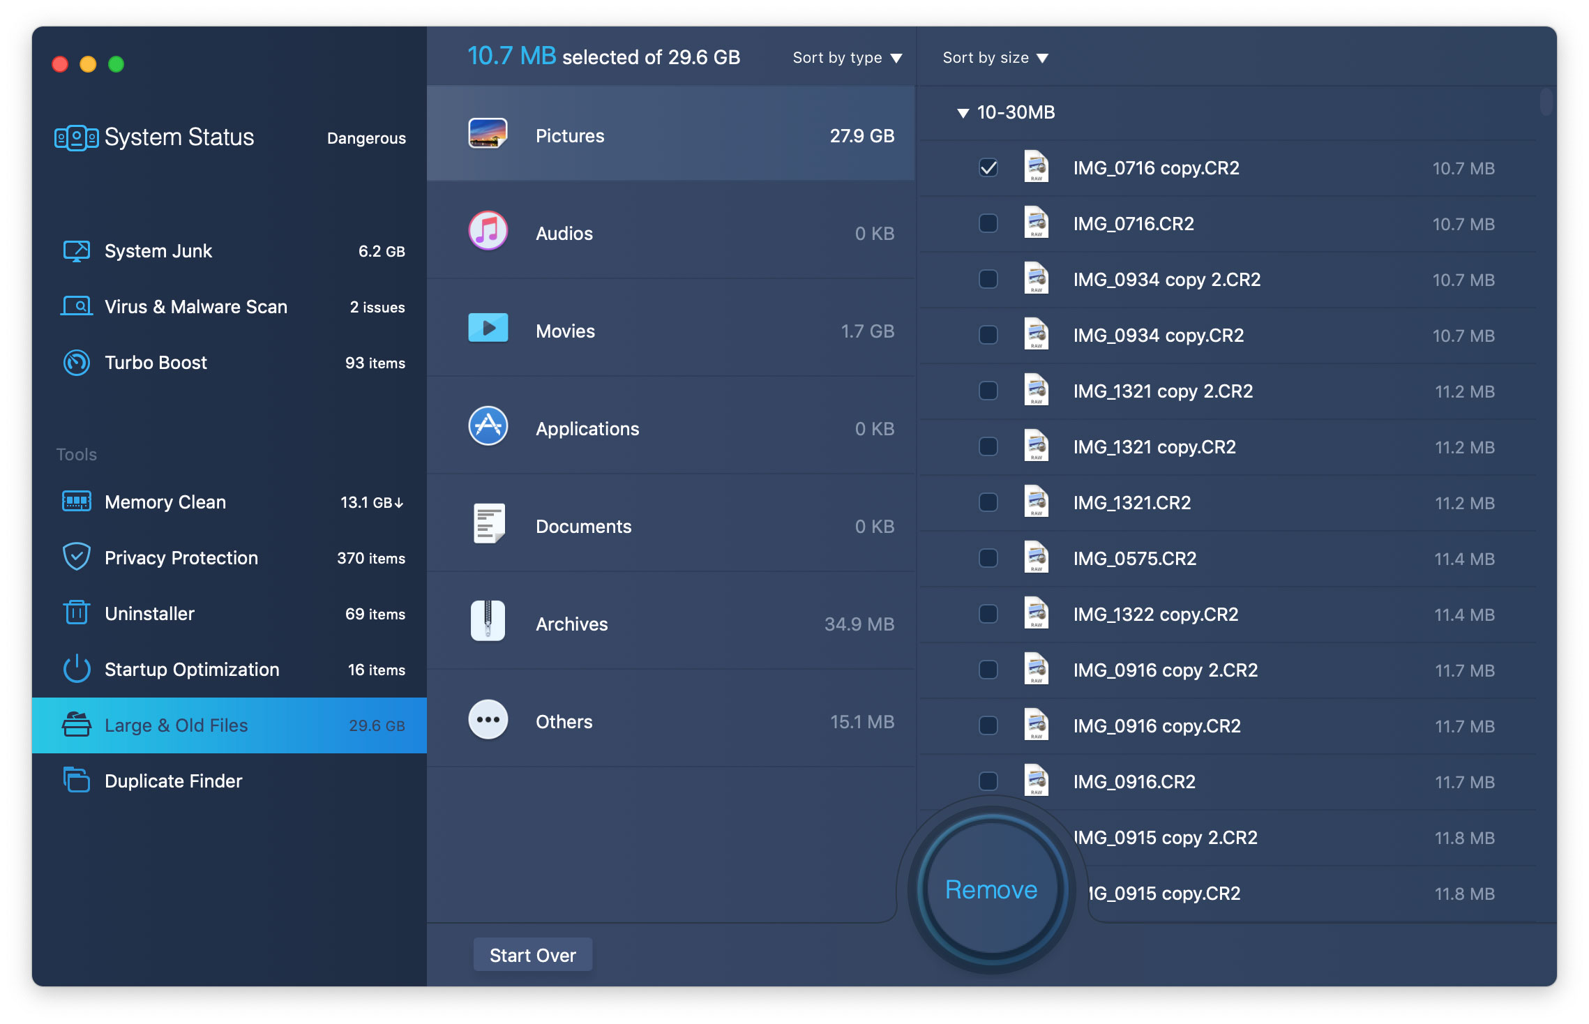
Task: Check the IMG_0575.CR2 checkbox
Action: [x=988, y=558]
